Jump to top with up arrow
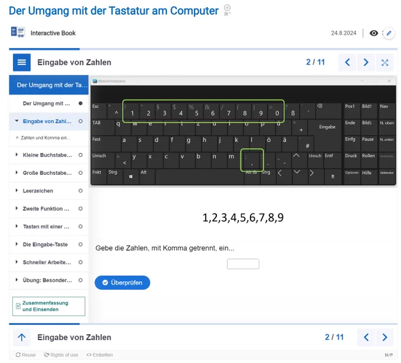 coord(22,337)
